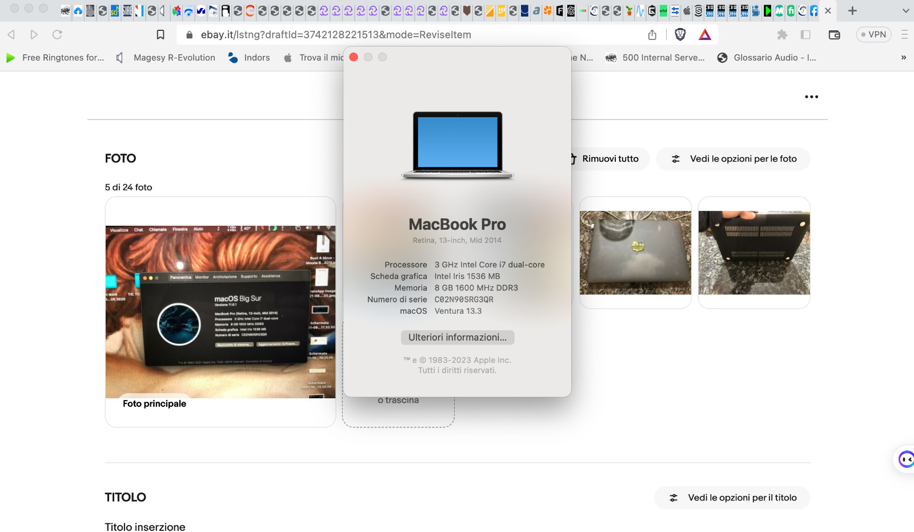Open the eBay three-dot more options menu
Viewport: 914px width, 532px height.
point(811,97)
